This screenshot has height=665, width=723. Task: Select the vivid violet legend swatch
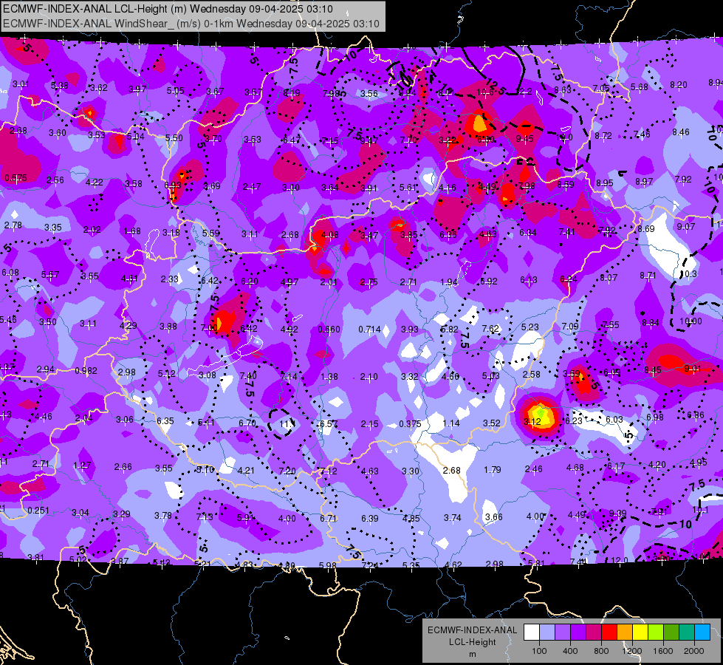point(578,632)
